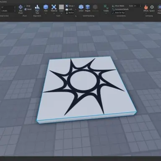This screenshot has height=161, width=161.
Task: Expand the Effects dropdown arrow
Action: pos(146,13)
